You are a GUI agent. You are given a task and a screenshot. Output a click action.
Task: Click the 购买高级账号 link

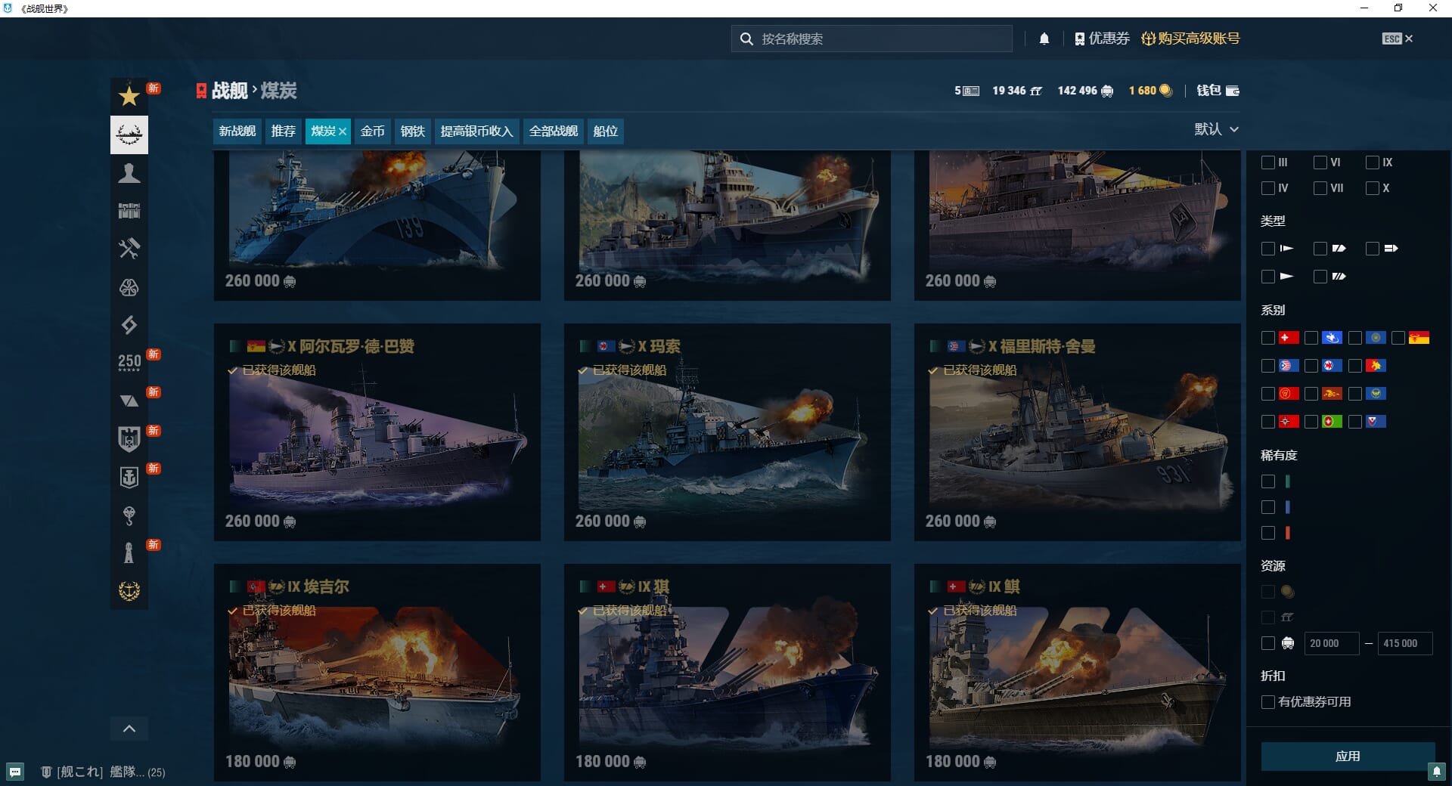pos(1190,39)
